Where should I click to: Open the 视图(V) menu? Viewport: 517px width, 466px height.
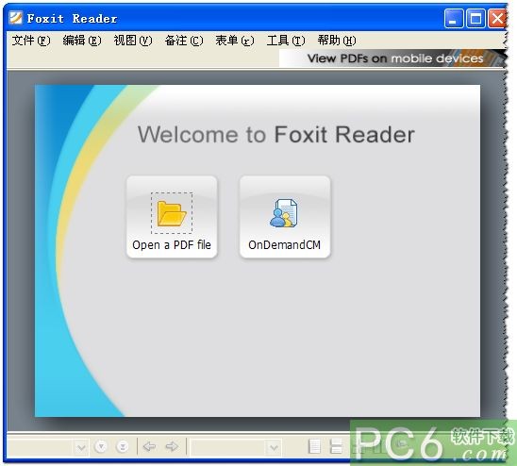133,41
